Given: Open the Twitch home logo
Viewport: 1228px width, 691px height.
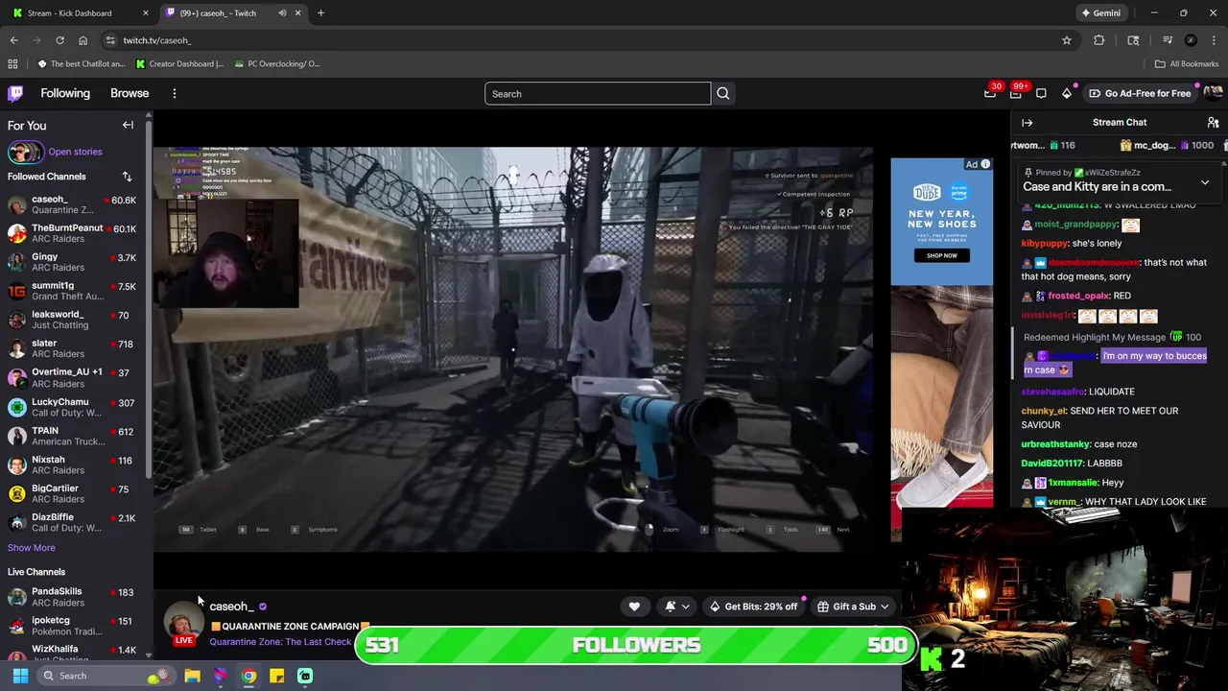Looking at the screenshot, I should 15,93.
